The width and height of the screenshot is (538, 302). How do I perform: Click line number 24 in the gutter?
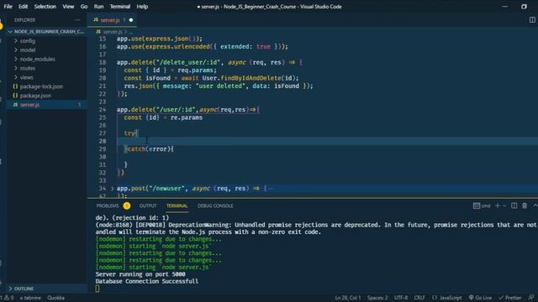coord(103,110)
